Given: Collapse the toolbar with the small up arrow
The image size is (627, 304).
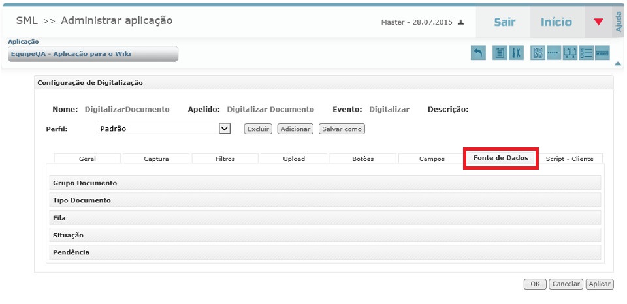Looking at the screenshot, I should point(618,63).
